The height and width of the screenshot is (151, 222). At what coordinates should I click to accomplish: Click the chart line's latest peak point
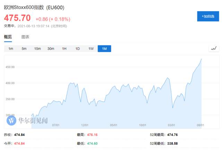202,59
